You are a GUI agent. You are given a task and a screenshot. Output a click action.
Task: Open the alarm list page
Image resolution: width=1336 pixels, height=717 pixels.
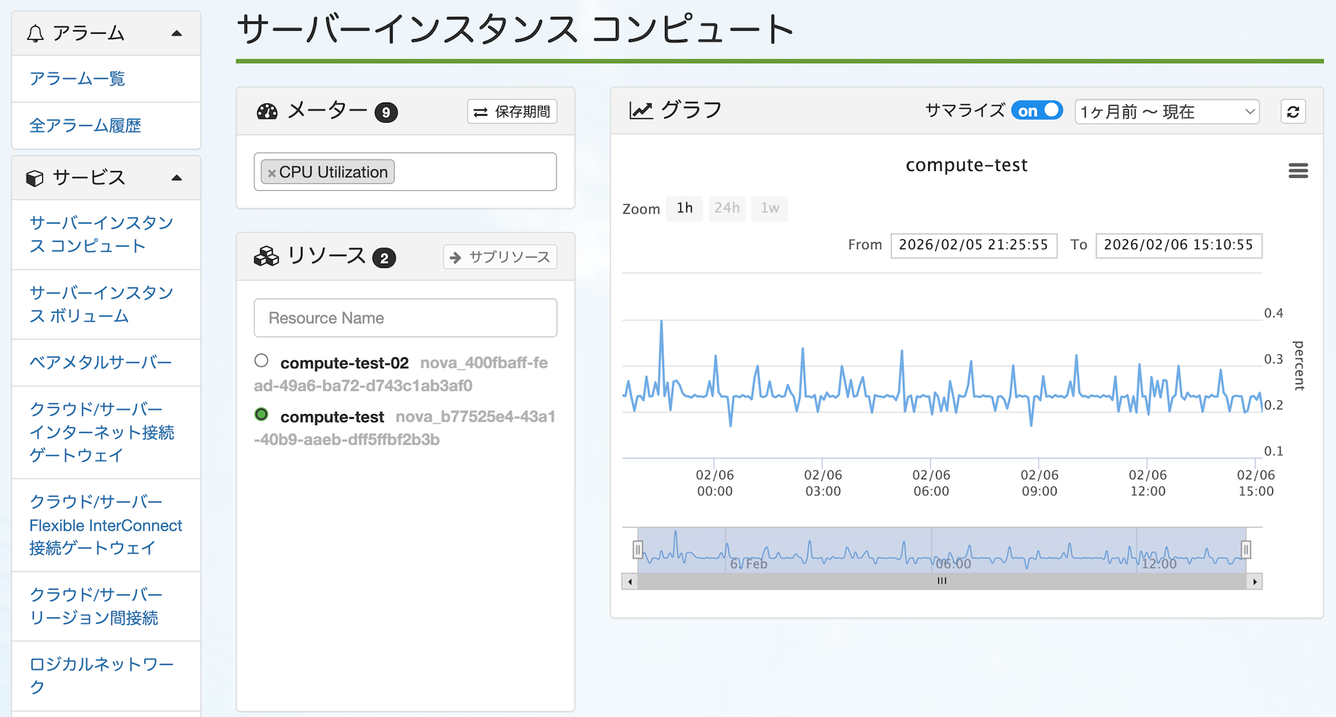pyautogui.click(x=77, y=79)
